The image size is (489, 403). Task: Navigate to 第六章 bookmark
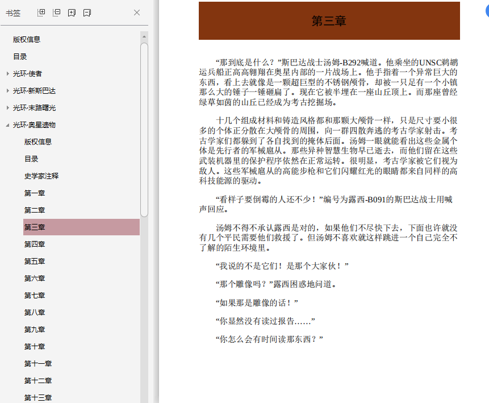click(x=35, y=278)
